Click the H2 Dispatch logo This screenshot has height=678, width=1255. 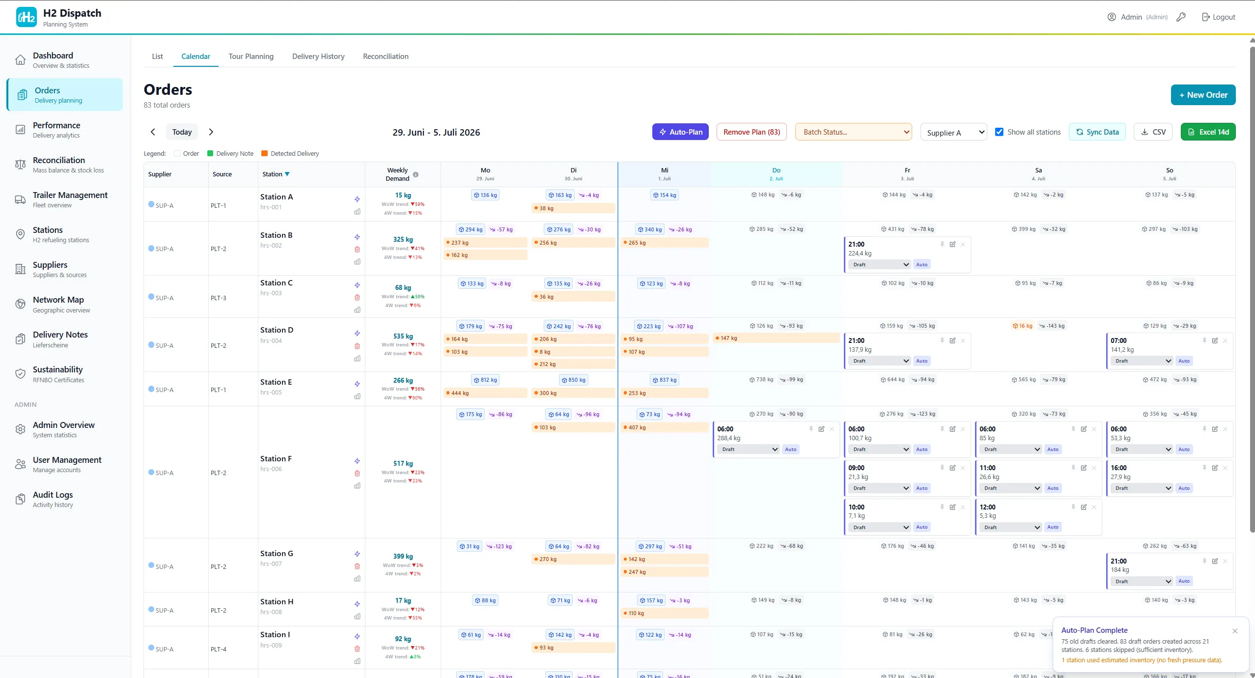26,17
